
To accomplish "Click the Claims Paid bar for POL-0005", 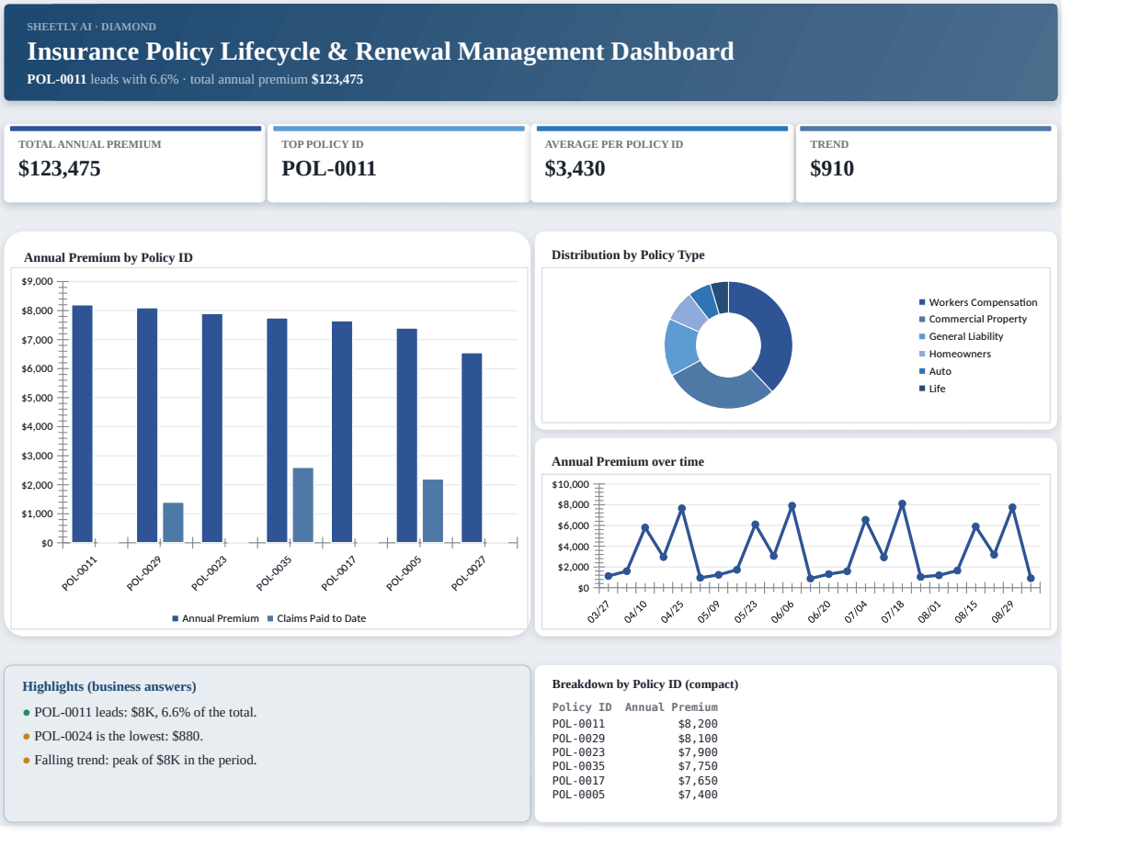I will pyautogui.click(x=433, y=511).
